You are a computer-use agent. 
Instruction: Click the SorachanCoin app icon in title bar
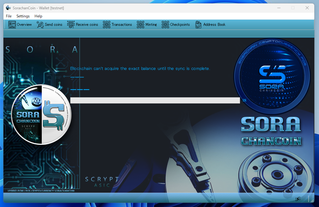click(8, 8)
